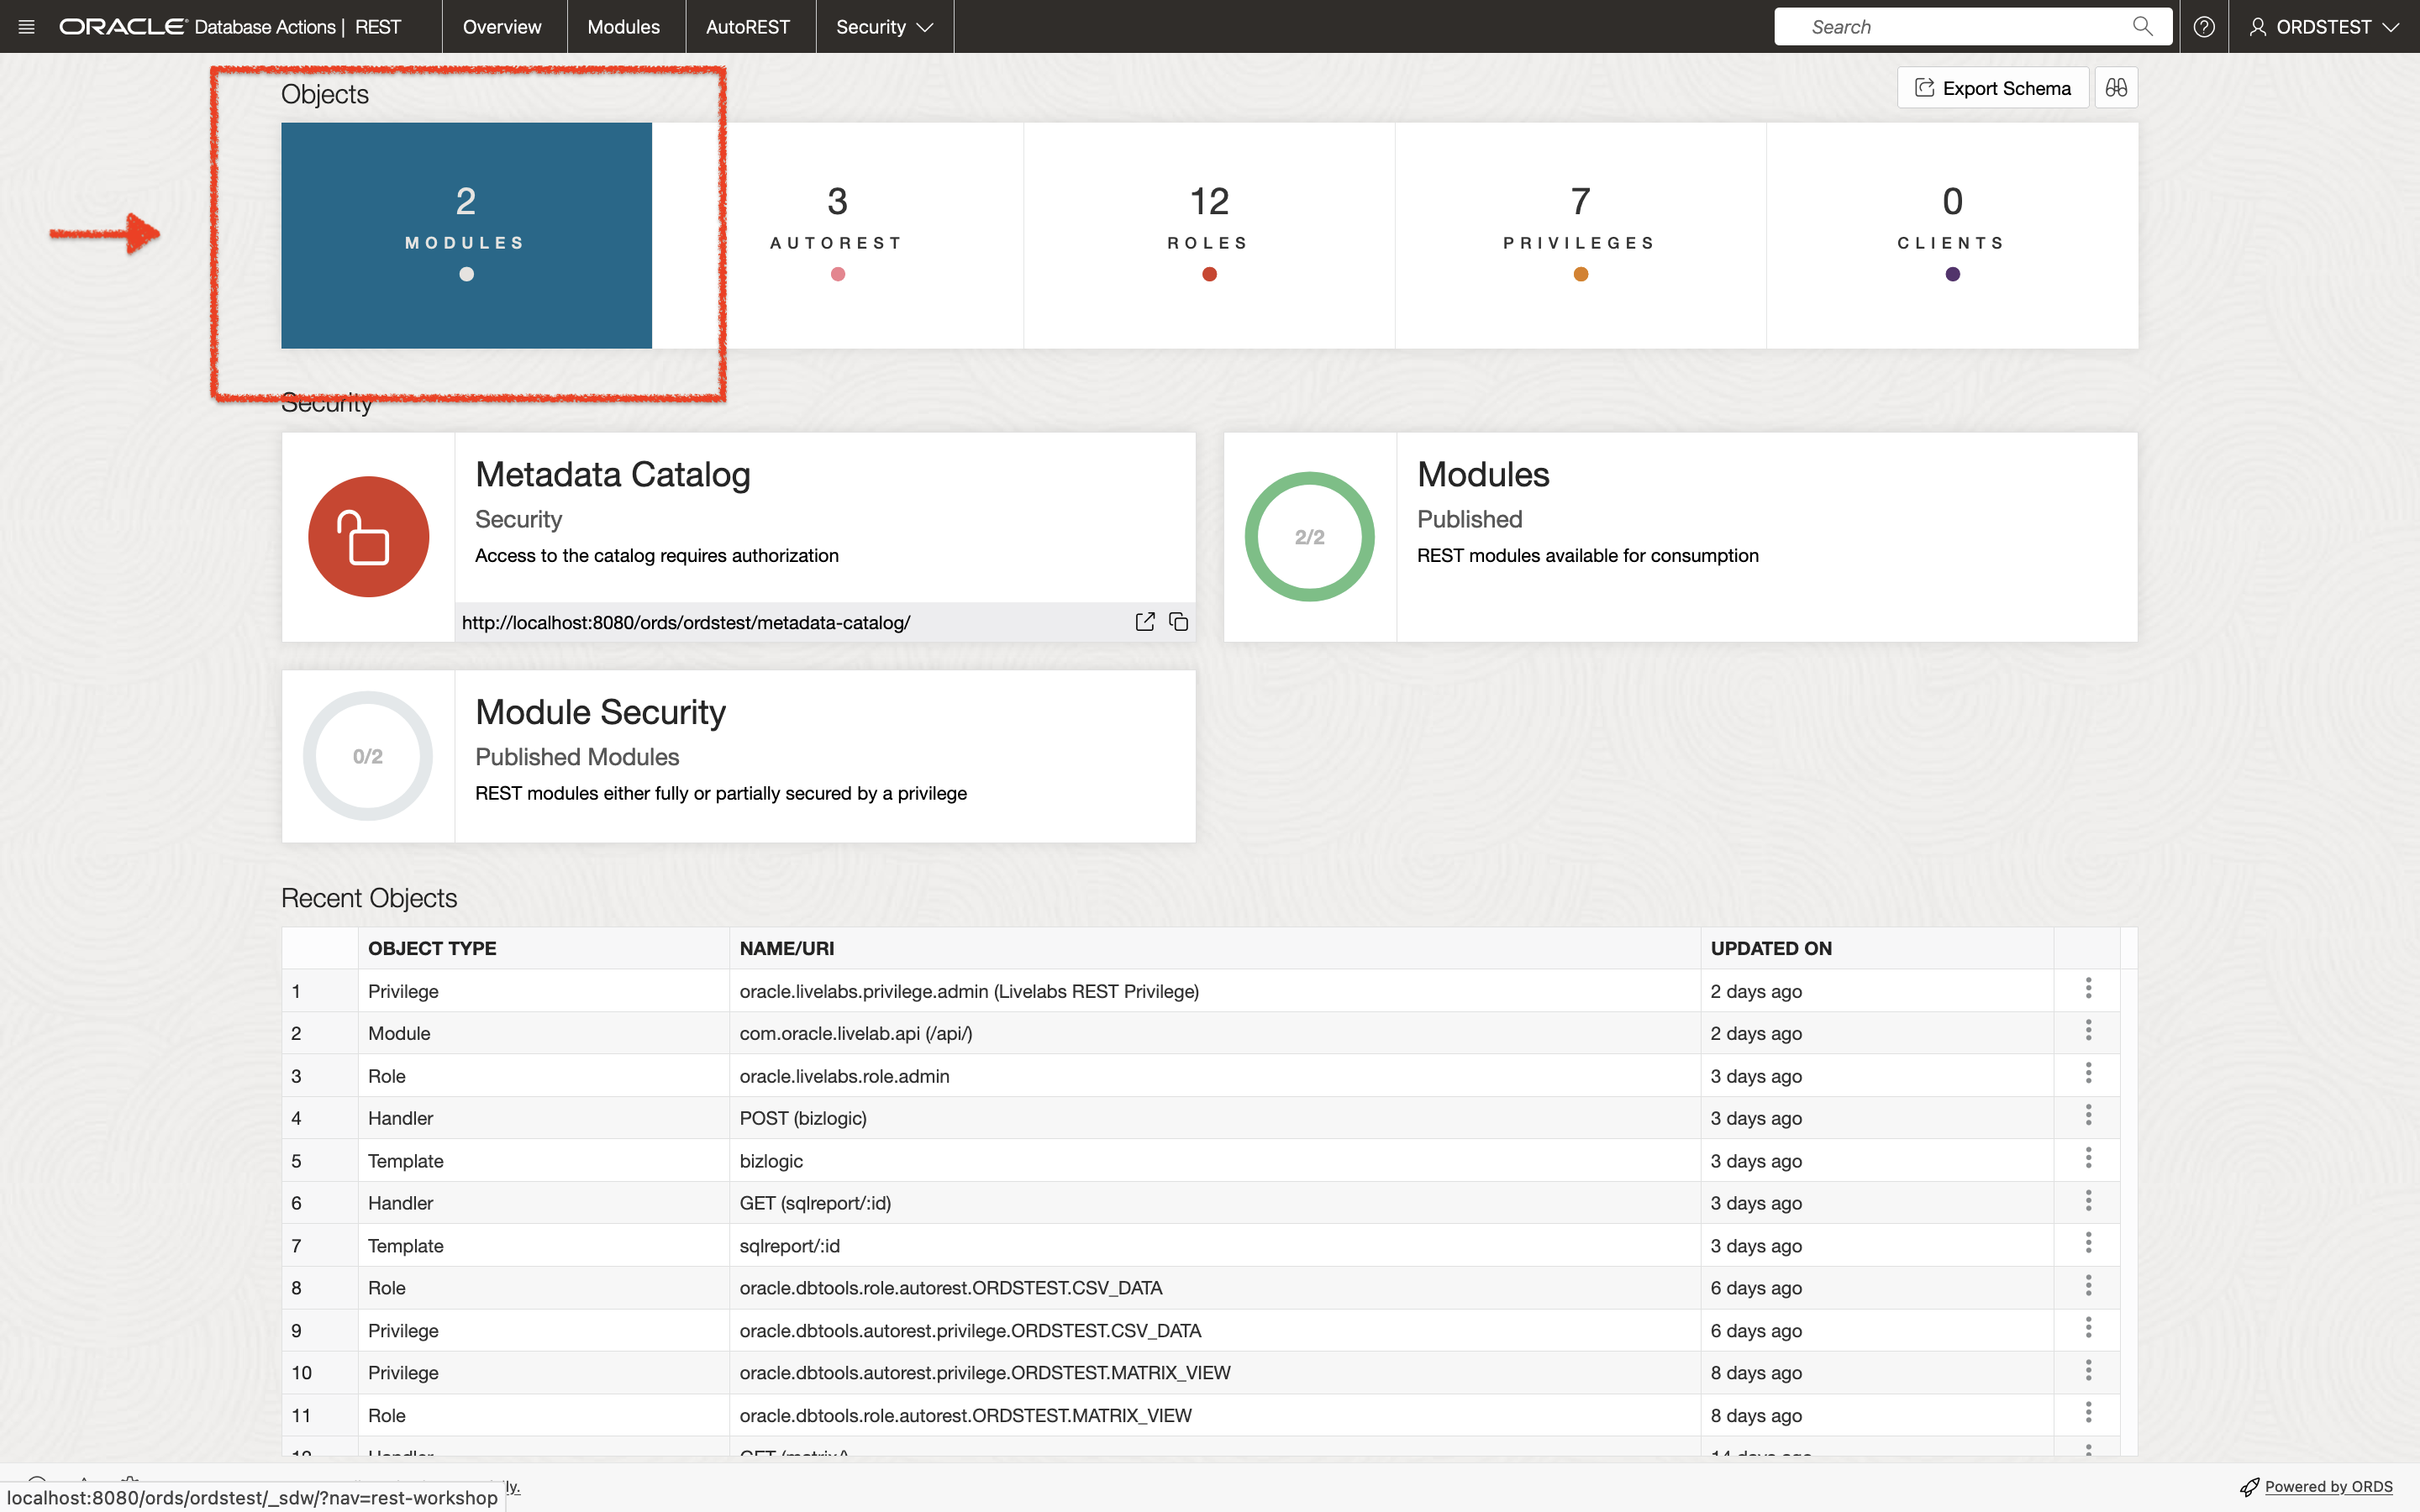This screenshot has height=1512, width=2420.
Task: Click the Metadata Catalog lock icon
Action: (x=367, y=537)
